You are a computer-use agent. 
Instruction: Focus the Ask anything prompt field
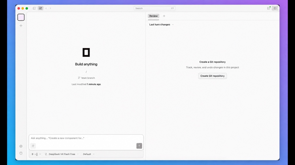point(86,138)
